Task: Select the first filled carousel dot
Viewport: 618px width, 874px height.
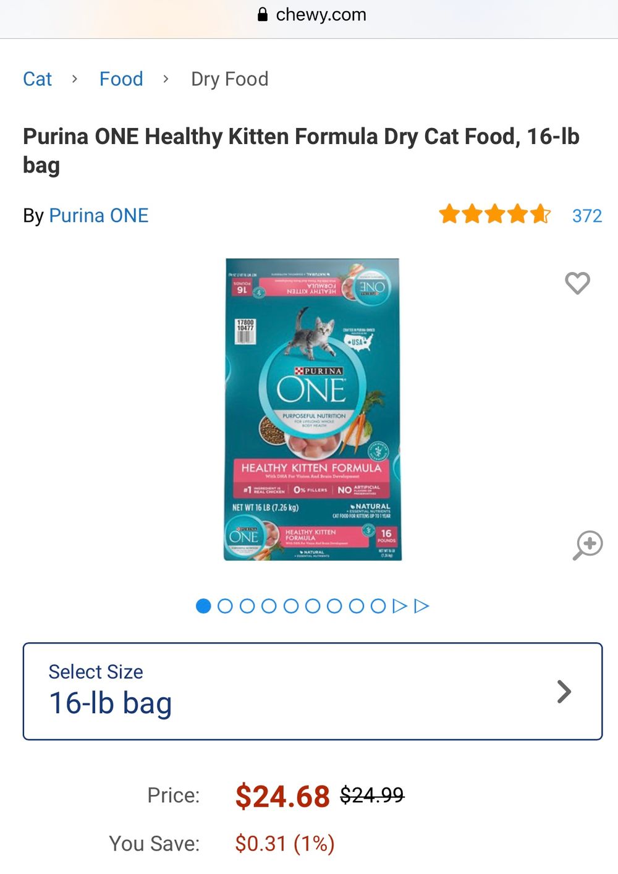Action: pos(203,606)
